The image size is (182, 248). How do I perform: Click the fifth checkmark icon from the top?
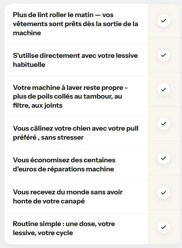click(x=164, y=158)
